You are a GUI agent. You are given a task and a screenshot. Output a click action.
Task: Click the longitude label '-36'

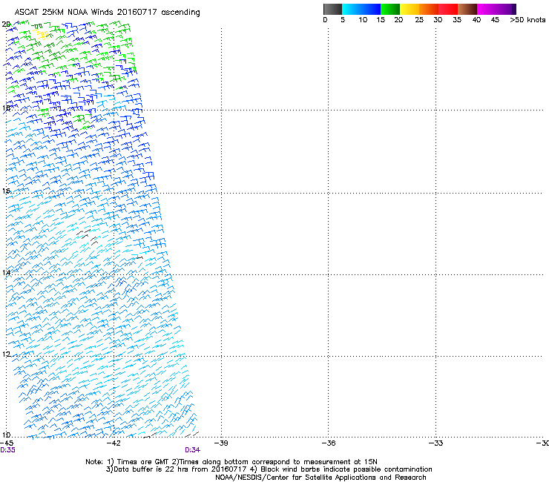coord(329,443)
